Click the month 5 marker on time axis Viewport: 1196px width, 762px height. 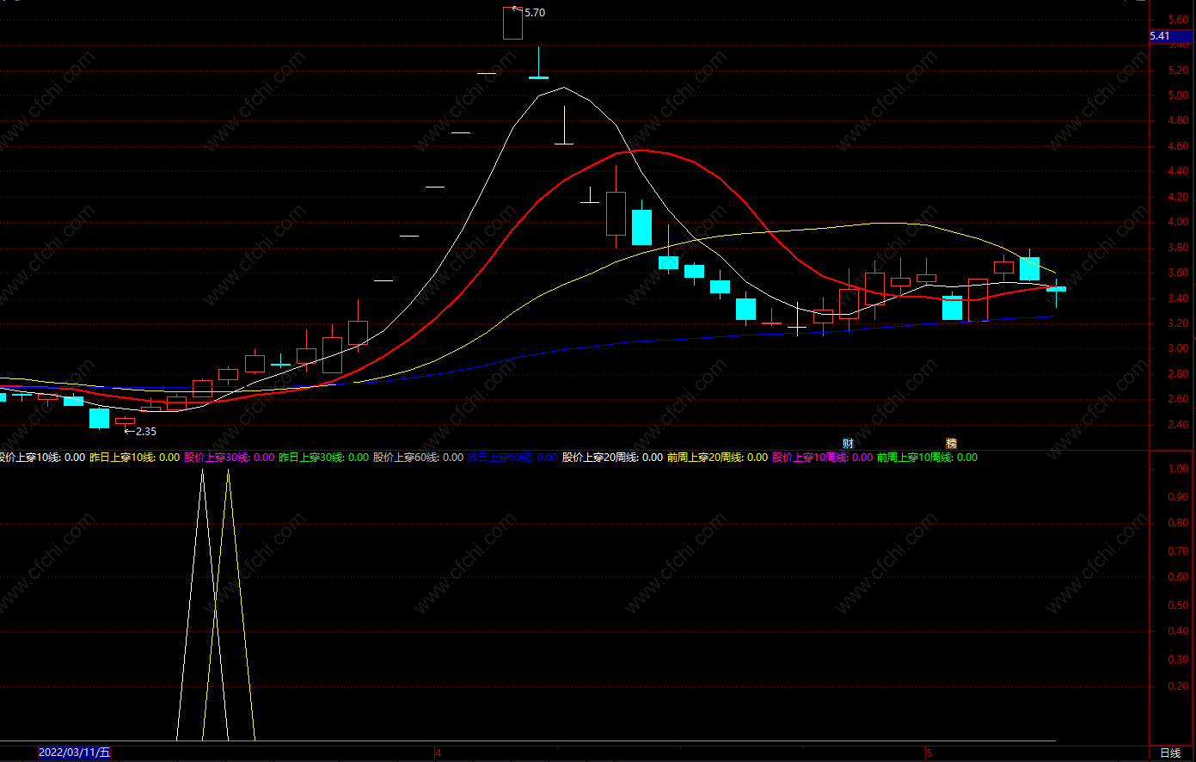pyautogui.click(x=929, y=753)
